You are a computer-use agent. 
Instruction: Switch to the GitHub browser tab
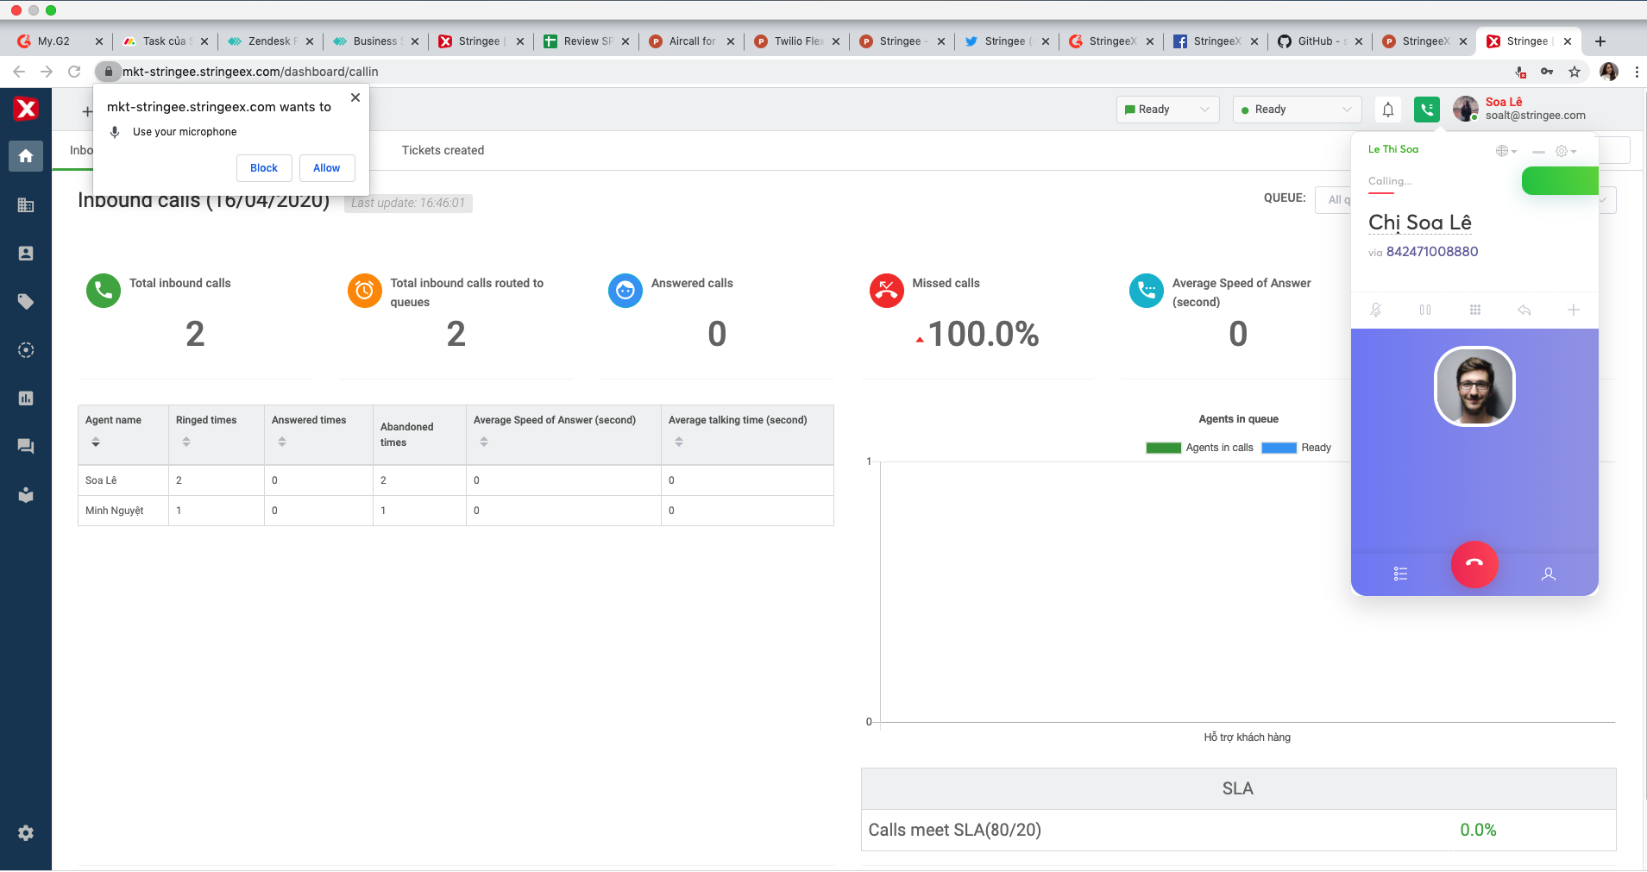(1321, 41)
